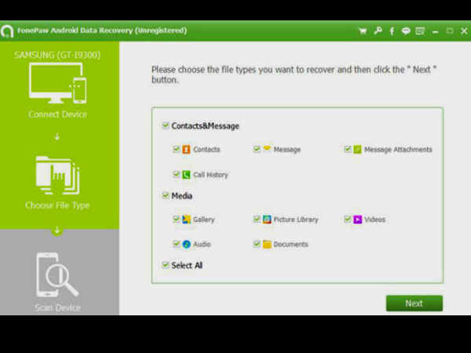471x353 pixels.
Task: Uncheck the Message Attachments checkbox
Action: point(348,148)
